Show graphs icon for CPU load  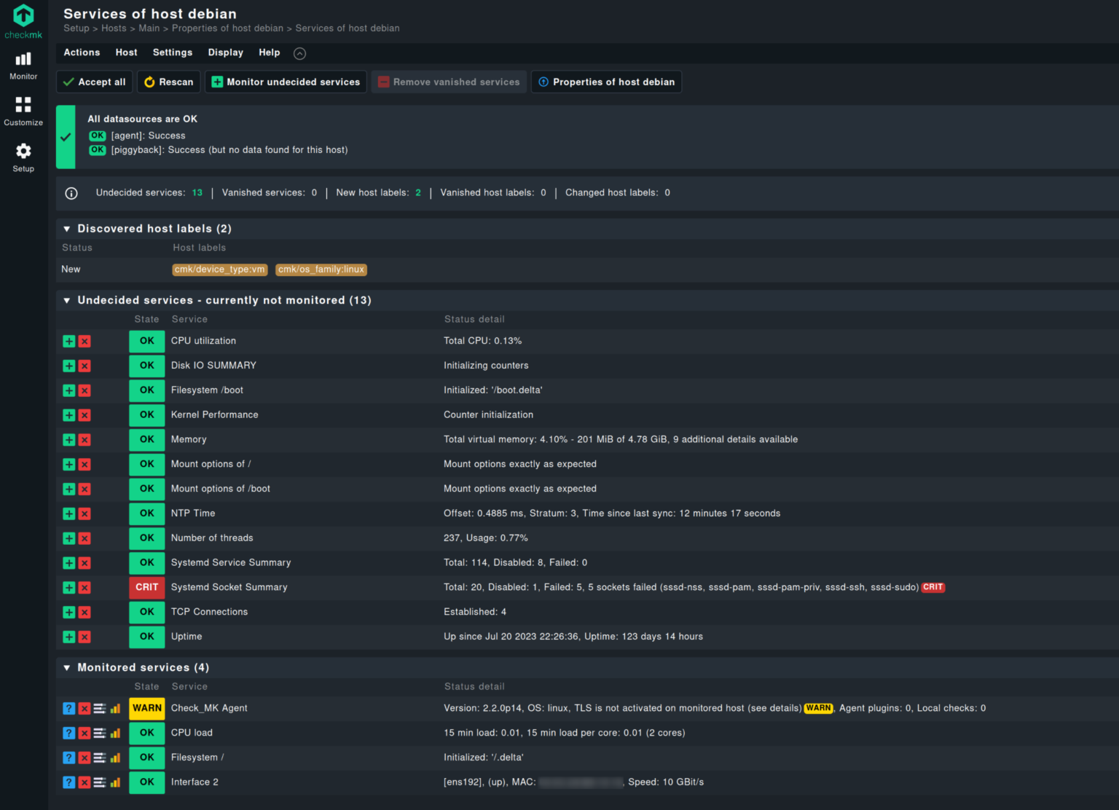(115, 734)
